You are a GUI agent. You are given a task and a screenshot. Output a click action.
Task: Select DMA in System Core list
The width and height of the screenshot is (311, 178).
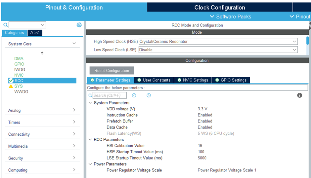coord(19,58)
